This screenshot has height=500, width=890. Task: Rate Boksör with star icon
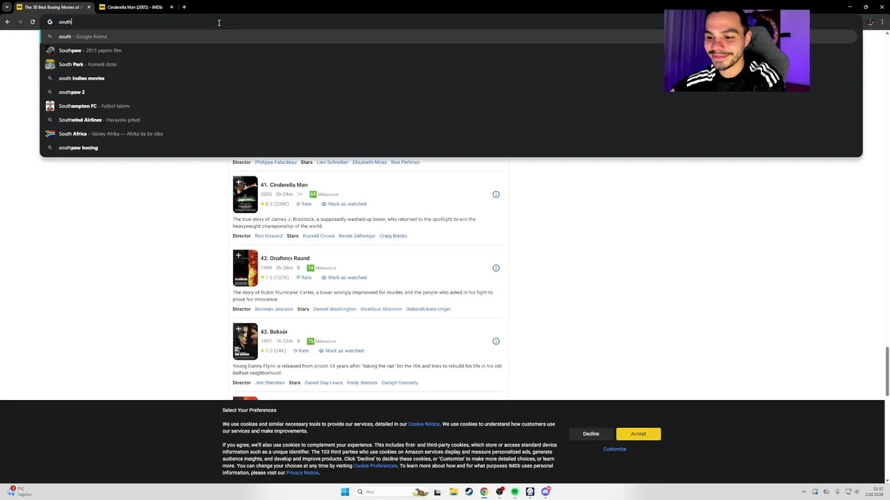pyautogui.click(x=301, y=351)
